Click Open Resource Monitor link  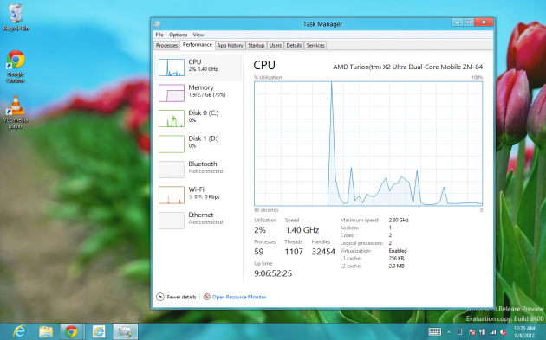pyautogui.click(x=239, y=297)
